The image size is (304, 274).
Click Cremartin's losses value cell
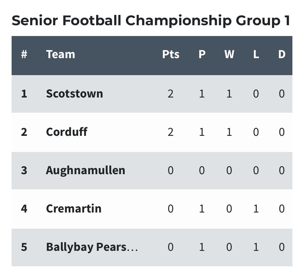point(256,209)
